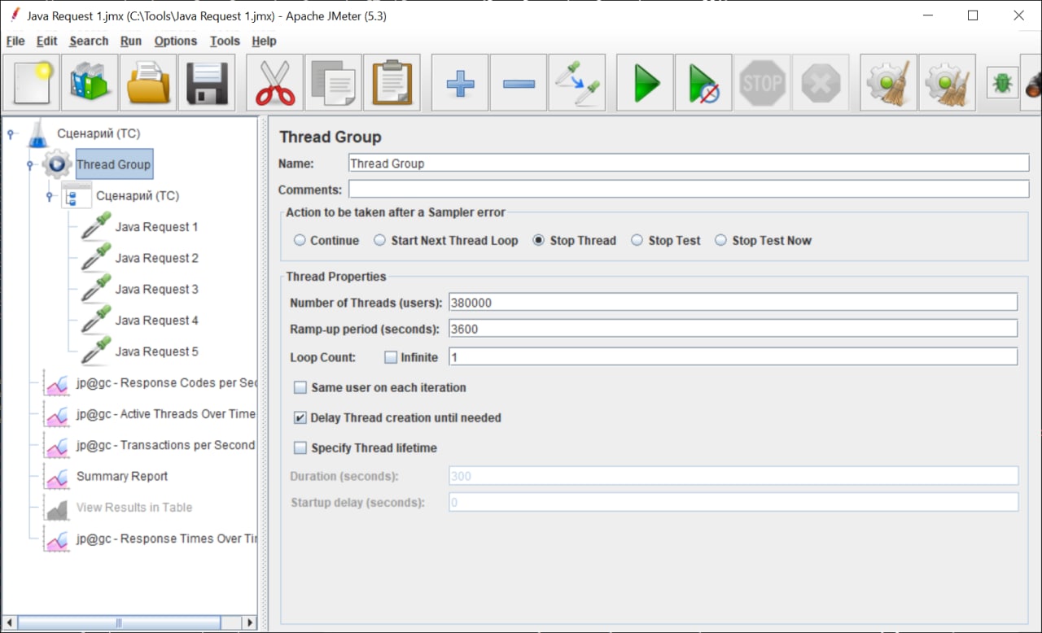Click the grey icon beside View Results in Table
1042x633 pixels.
tap(58, 509)
